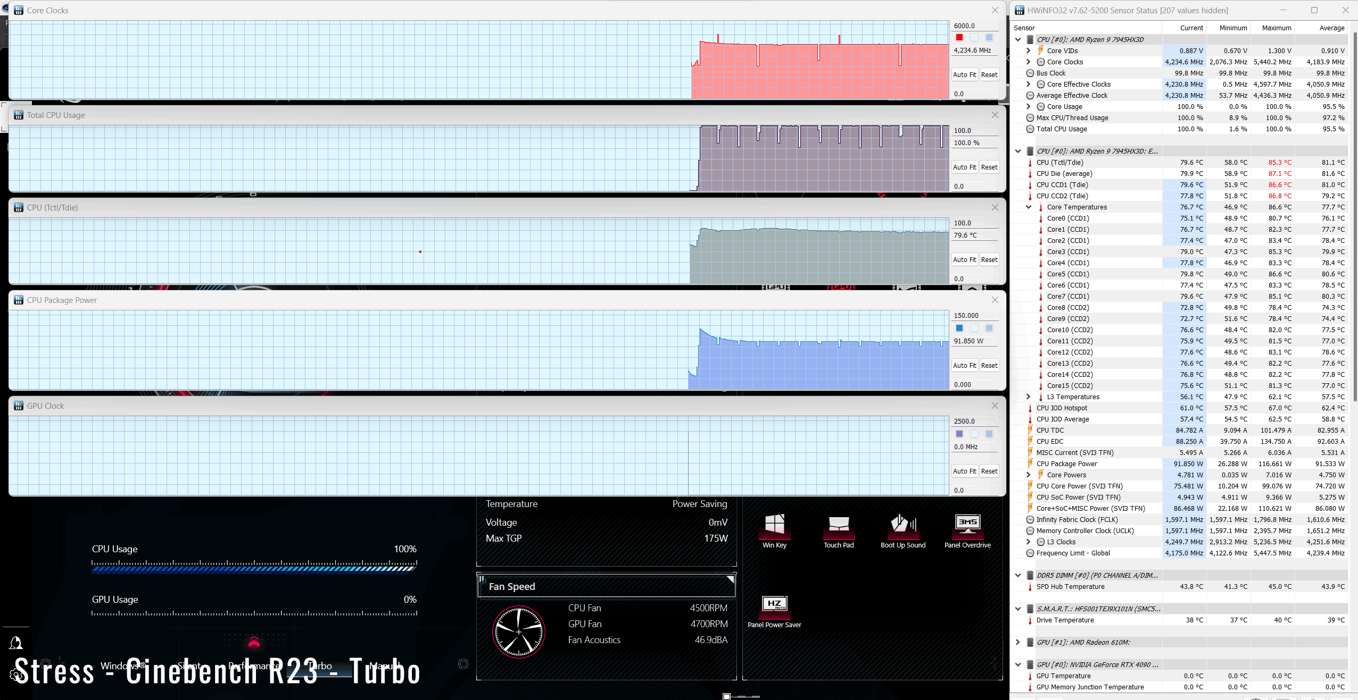The height and width of the screenshot is (700, 1358).
Task: Open the blue swatch in CPU Package Power graph
Action: point(959,328)
